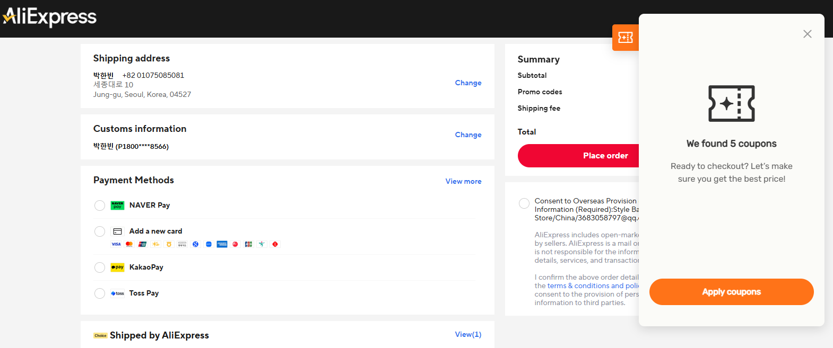The image size is (833, 348).
Task: Click the large coupon ticket illustration
Action: pos(732,103)
